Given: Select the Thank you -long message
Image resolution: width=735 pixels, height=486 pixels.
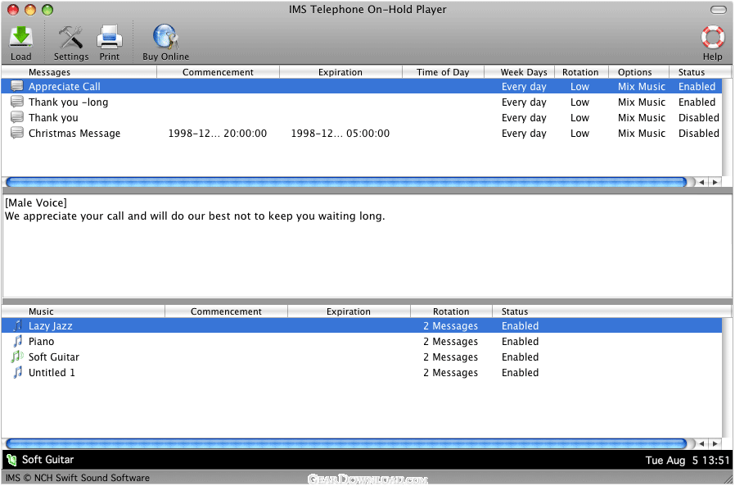Looking at the screenshot, I should pyautogui.click(x=362, y=102).
